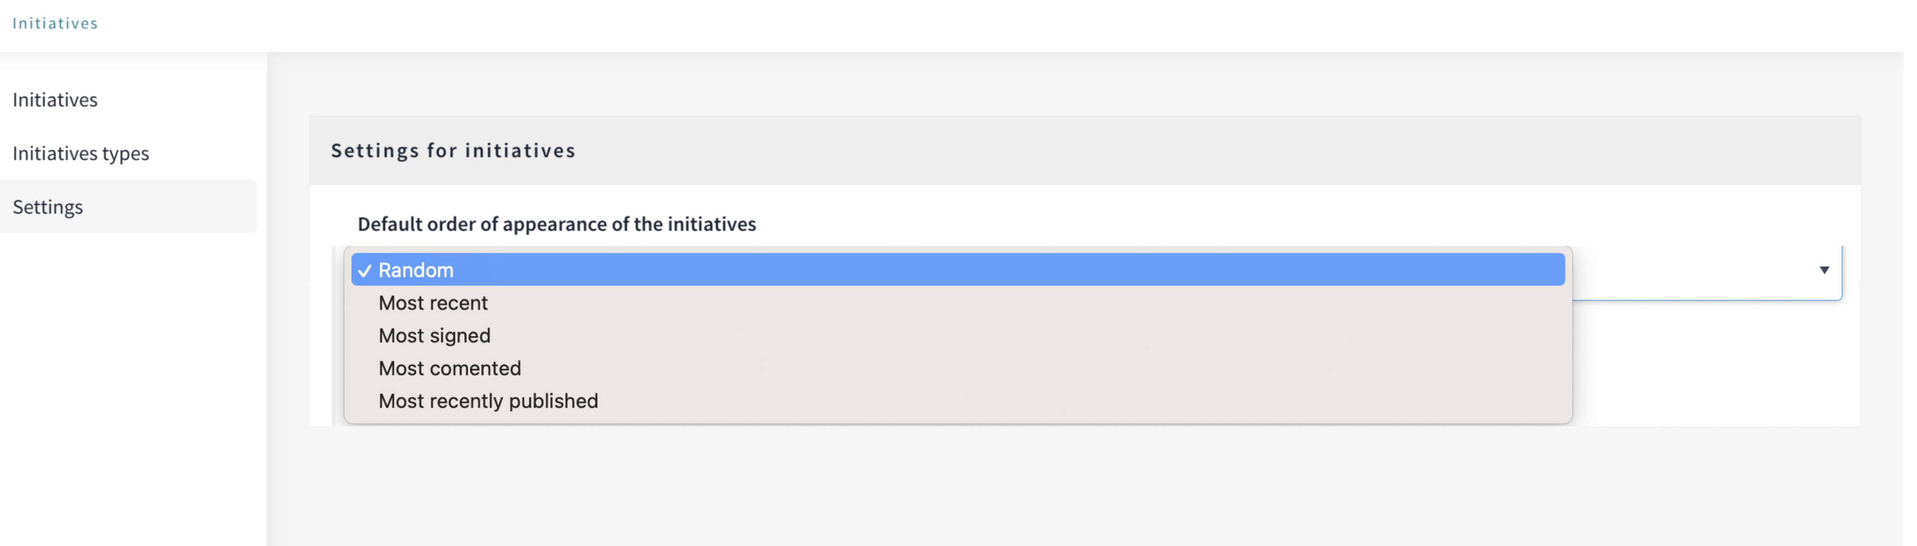
Task: Click gray margin above the settings card
Action: click(x=1042, y=84)
